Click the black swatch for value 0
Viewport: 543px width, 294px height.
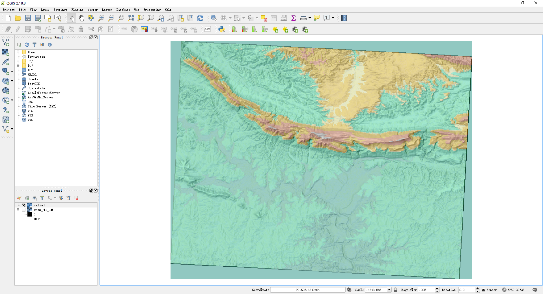click(x=30, y=214)
